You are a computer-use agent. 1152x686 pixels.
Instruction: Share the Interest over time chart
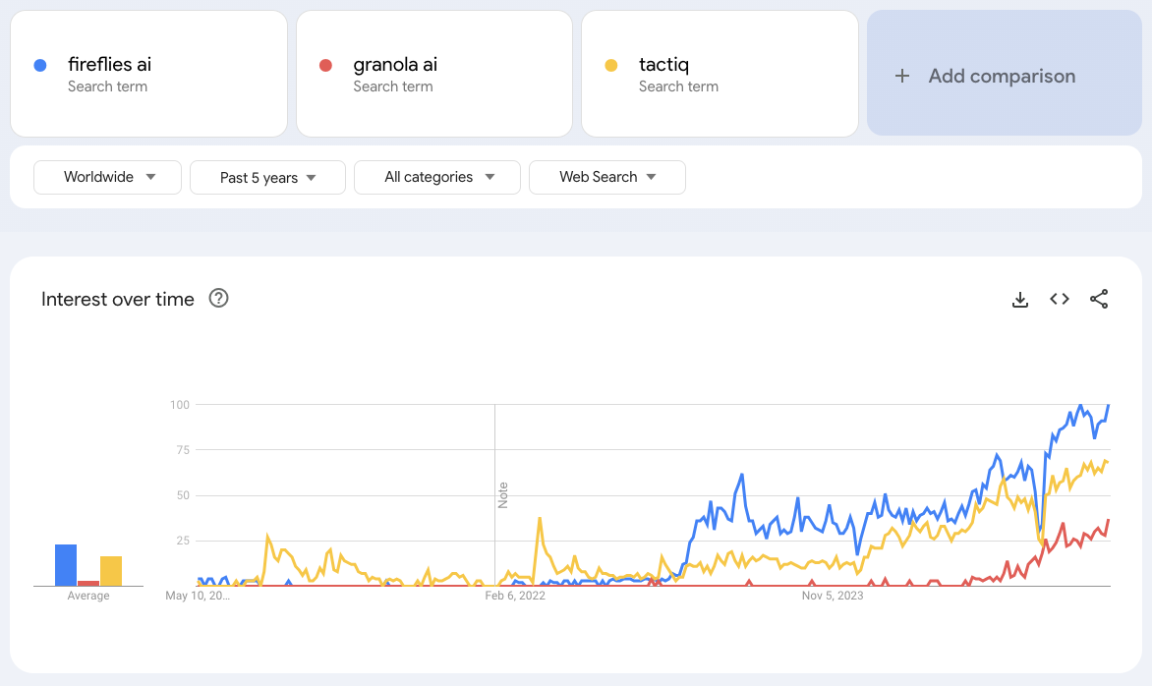[x=1099, y=300]
